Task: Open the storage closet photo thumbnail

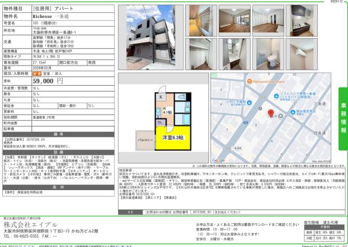Action: pyautogui.click(x=201, y=54)
